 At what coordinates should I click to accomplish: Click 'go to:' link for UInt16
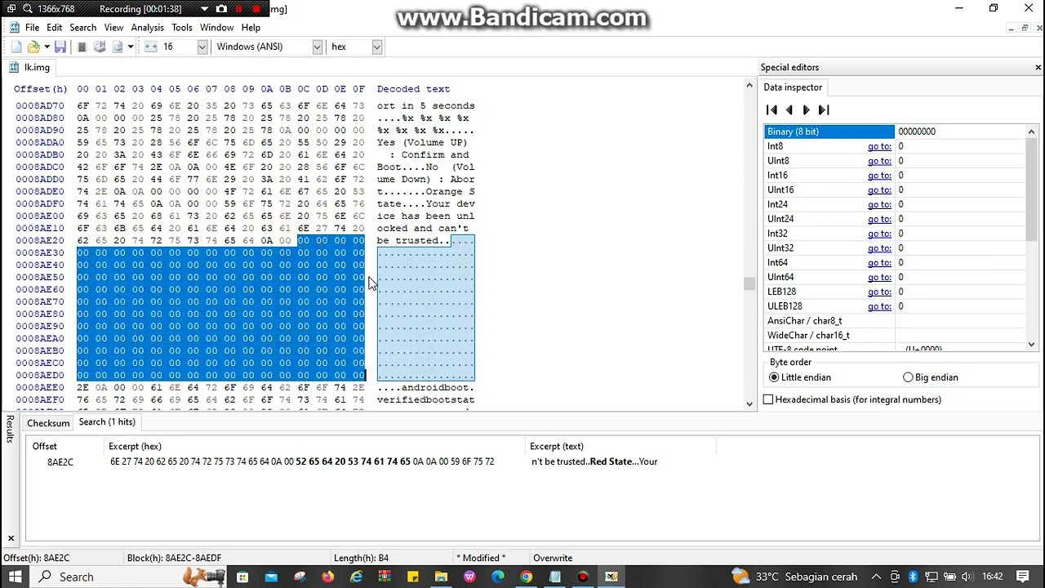pyautogui.click(x=879, y=190)
